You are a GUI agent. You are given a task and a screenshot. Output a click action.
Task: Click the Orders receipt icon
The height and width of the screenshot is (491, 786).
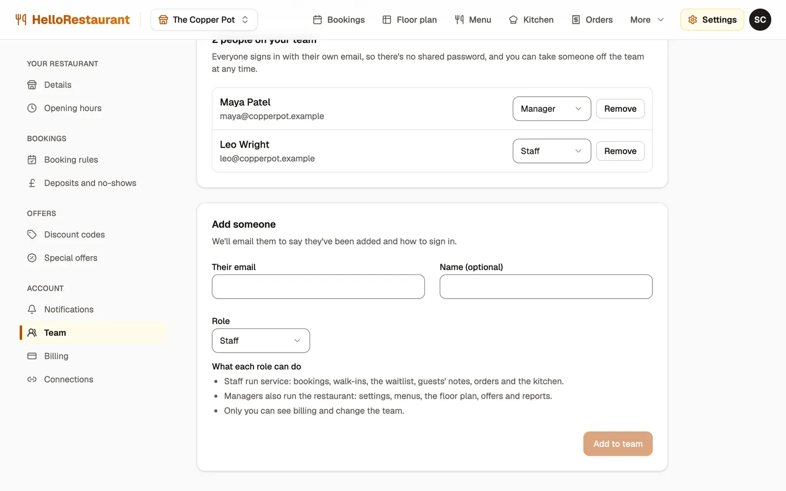(576, 20)
